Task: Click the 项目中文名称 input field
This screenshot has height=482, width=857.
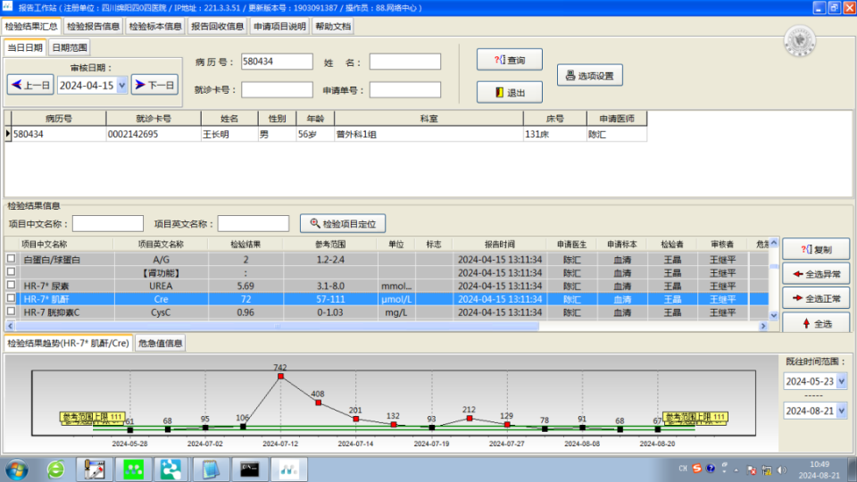Action: pyautogui.click(x=108, y=223)
